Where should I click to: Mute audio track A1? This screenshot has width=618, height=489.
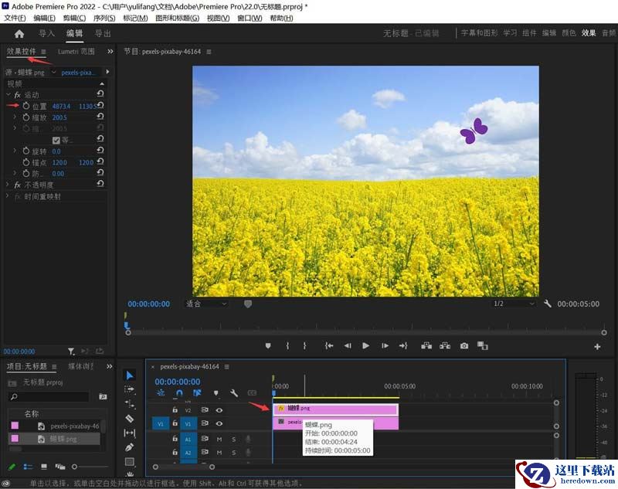click(219, 439)
